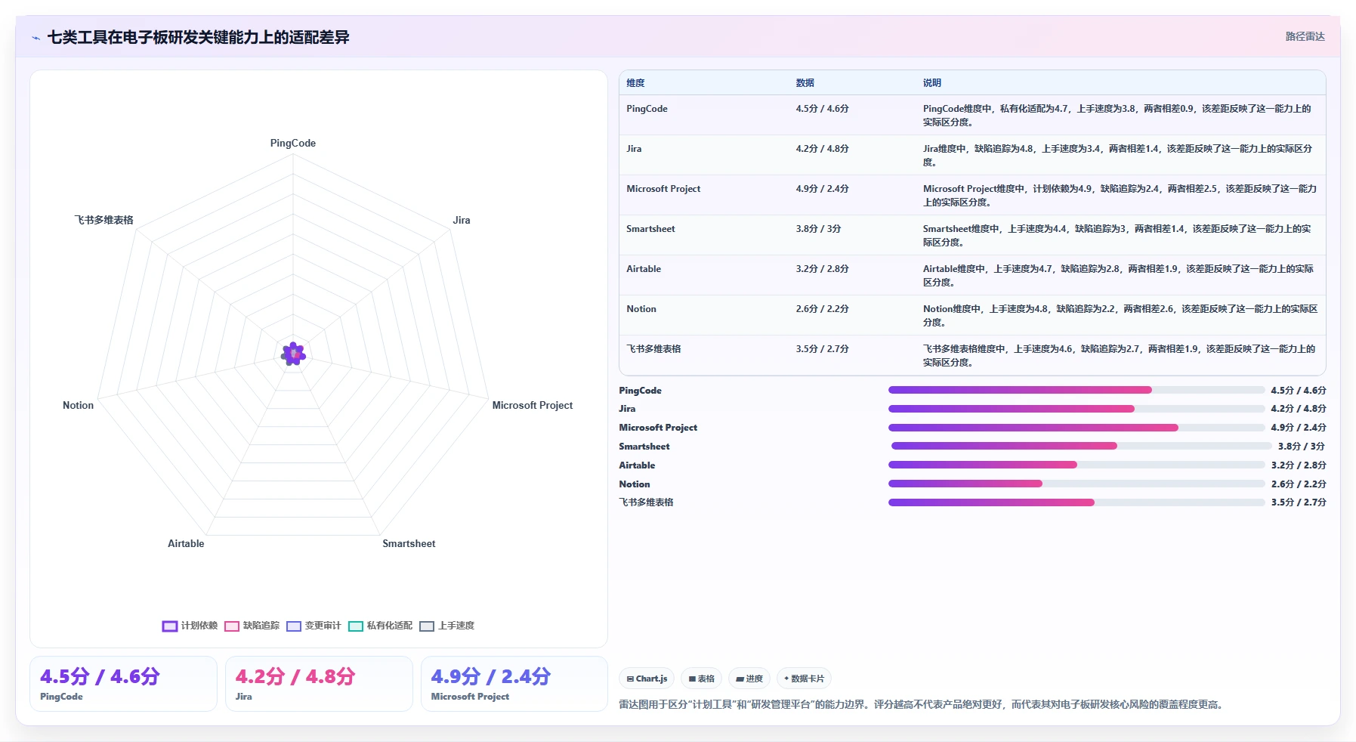Click the table value 4.5分 / 4.6分
This screenshot has height=742, width=1356.
pyautogui.click(x=822, y=109)
